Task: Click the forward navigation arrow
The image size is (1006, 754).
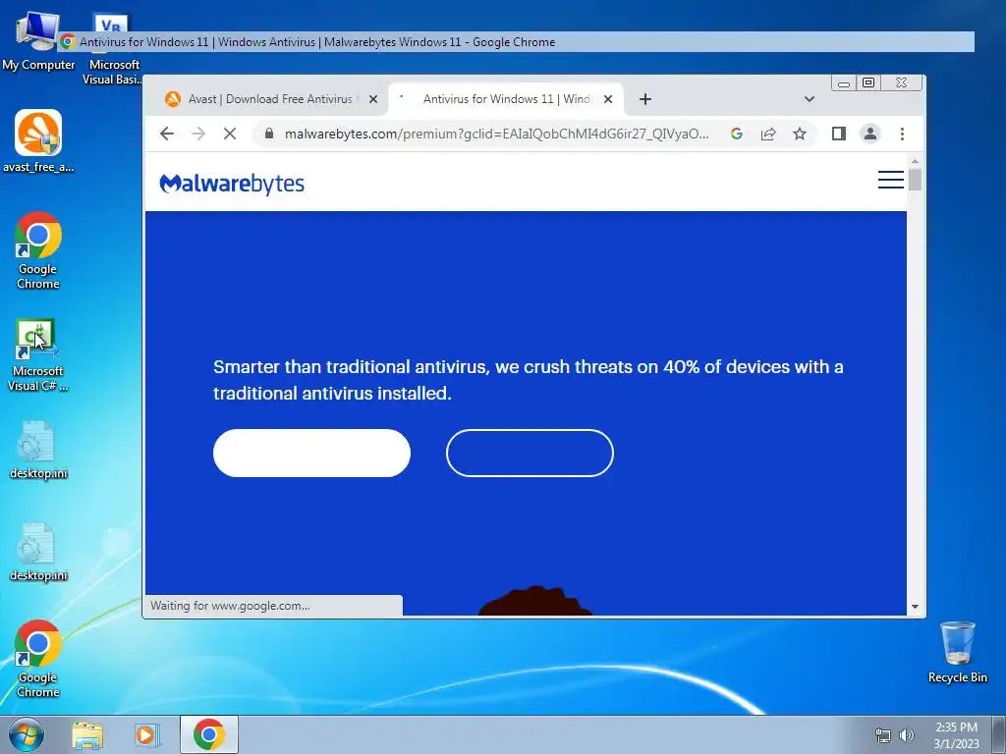Action: click(198, 134)
